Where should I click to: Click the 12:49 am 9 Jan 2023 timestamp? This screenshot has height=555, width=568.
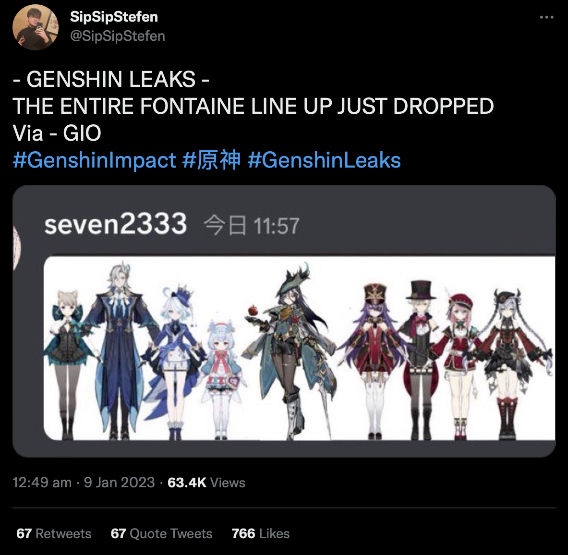(x=84, y=483)
